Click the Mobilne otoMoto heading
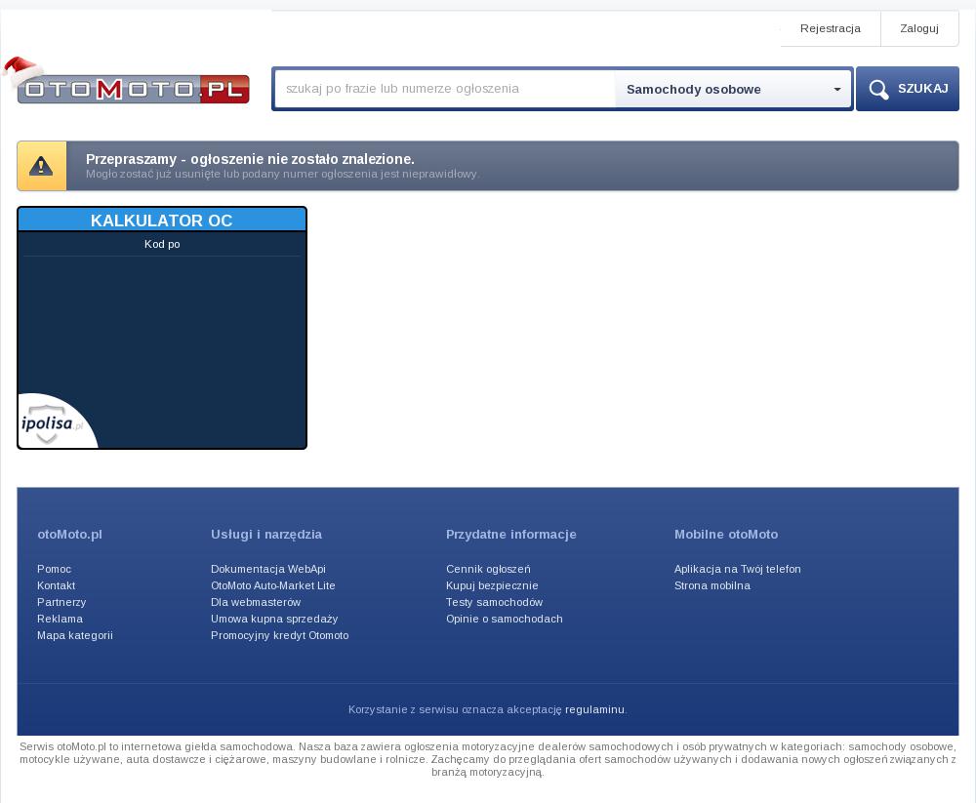The image size is (976, 803). 726,534
